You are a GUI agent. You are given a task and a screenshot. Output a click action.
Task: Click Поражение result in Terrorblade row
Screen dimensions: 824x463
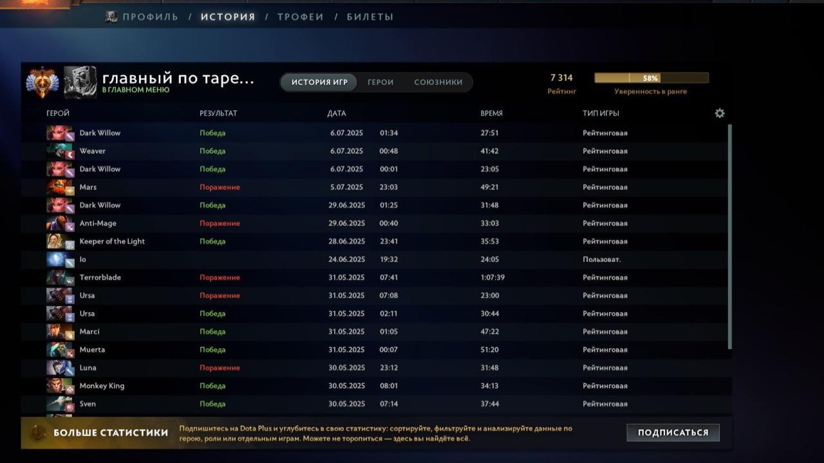[x=220, y=277]
